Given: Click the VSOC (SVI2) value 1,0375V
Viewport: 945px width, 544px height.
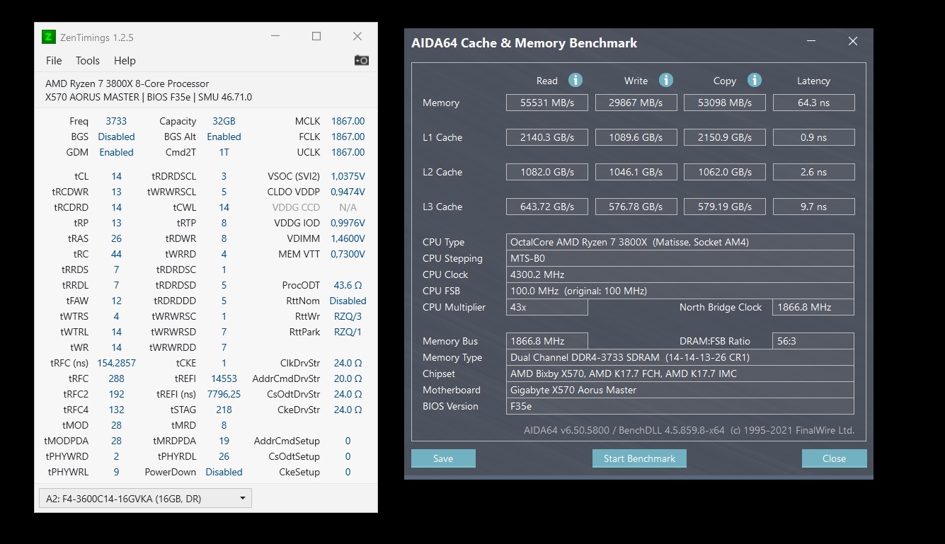Looking at the screenshot, I should click(348, 176).
